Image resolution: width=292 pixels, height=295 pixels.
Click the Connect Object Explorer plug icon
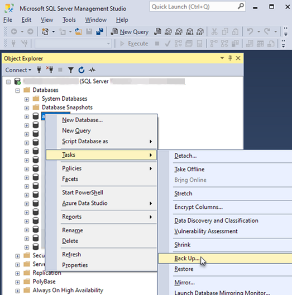click(x=39, y=70)
